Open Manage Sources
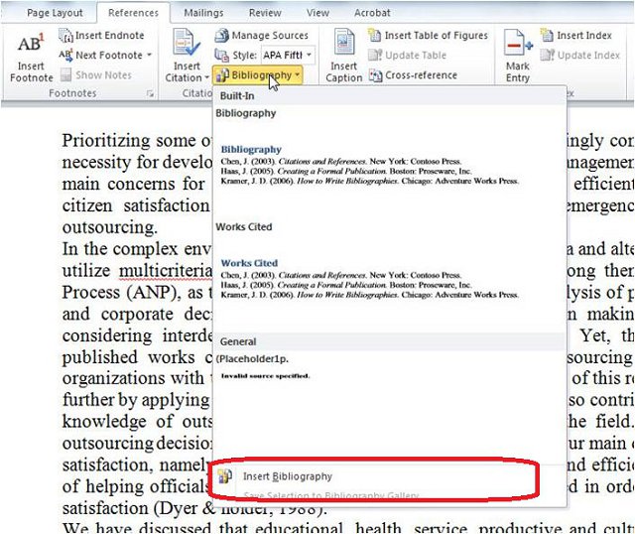This screenshot has height=534, width=635. [222, 36]
